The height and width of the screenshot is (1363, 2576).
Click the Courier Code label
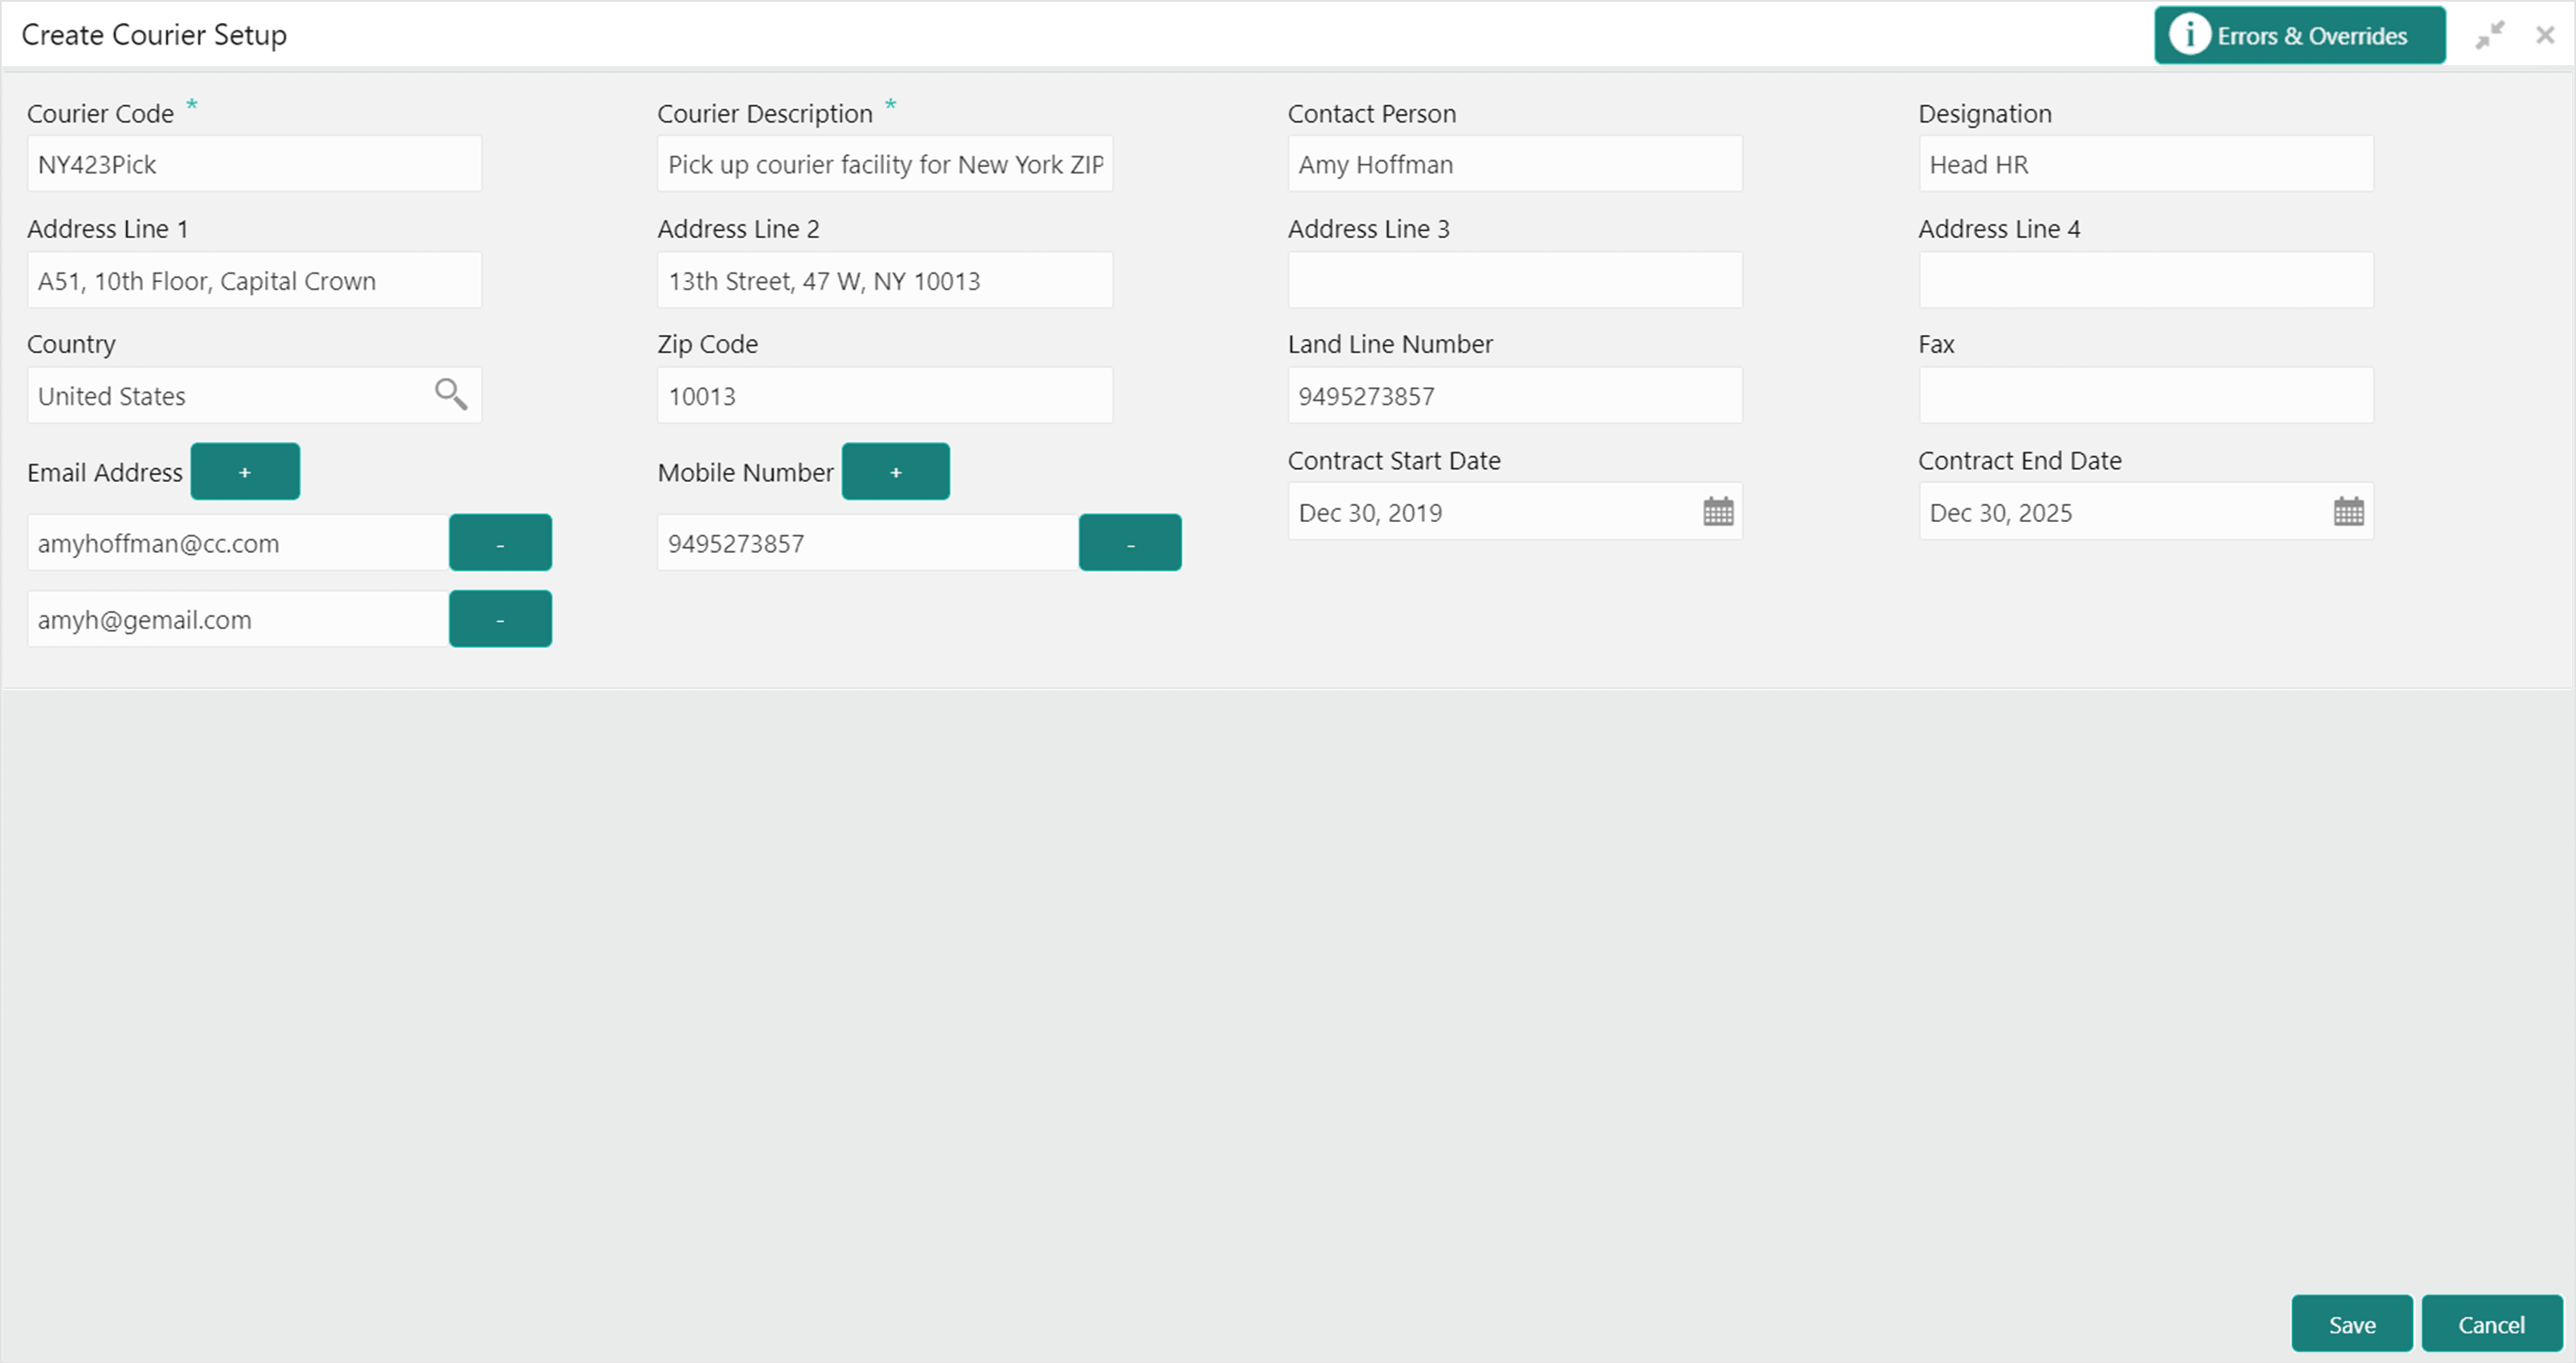pos(100,114)
